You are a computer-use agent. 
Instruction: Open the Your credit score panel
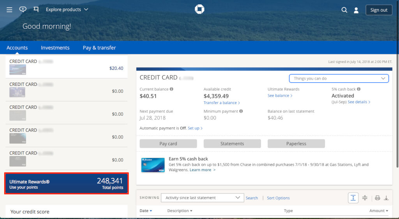(x=66, y=211)
